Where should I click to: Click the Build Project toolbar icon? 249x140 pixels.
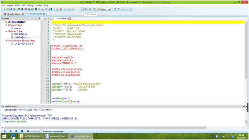point(83,9)
